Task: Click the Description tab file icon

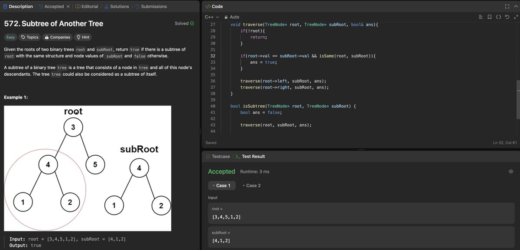Action: (x=6, y=6)
